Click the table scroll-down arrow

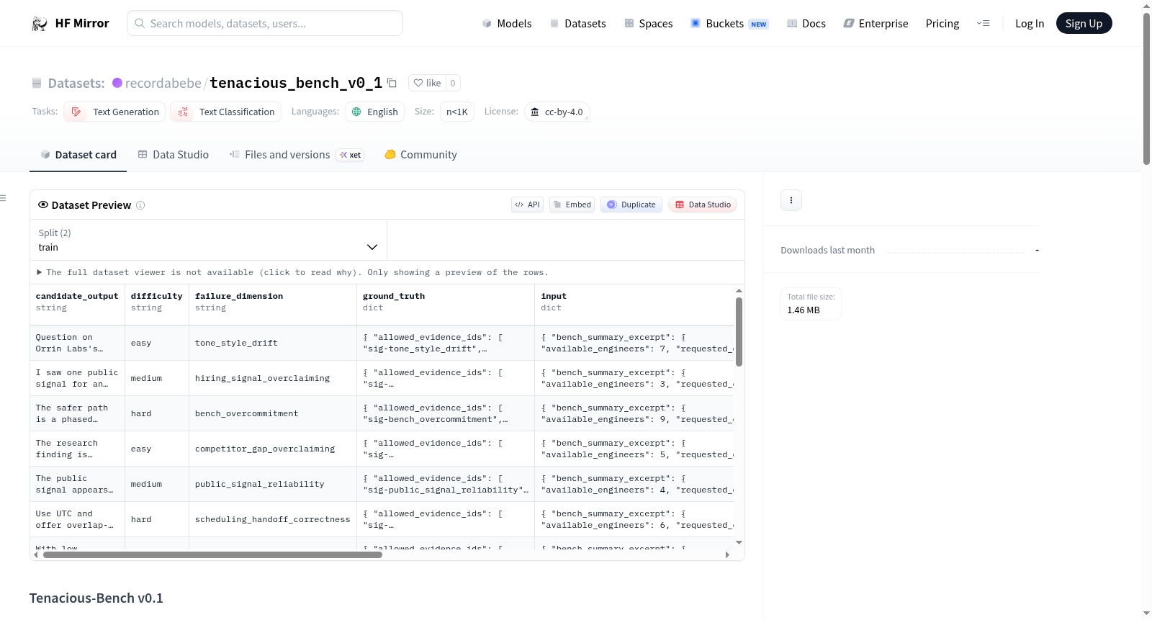pyautogui.click(x=739, y=542)
